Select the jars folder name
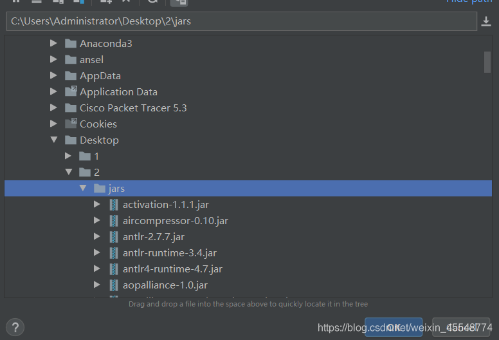Viewport: 499px width, 340px height. pos(116,189)
